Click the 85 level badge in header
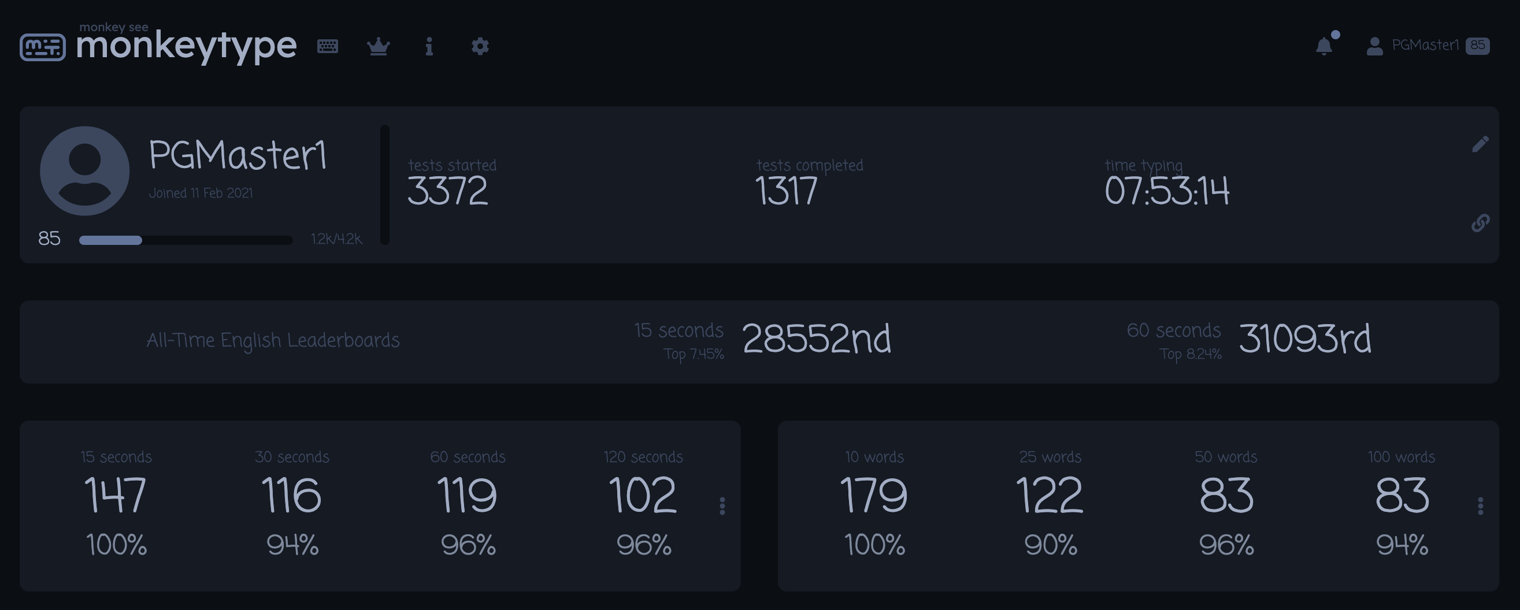The height and width of the screenshot is (610, 1520). click(1477, 46)
